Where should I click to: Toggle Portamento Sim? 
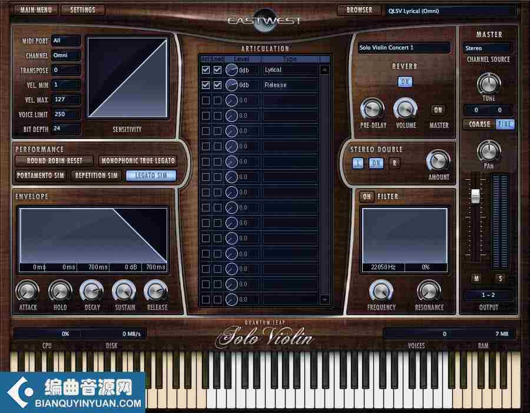[x=41, y=175]
